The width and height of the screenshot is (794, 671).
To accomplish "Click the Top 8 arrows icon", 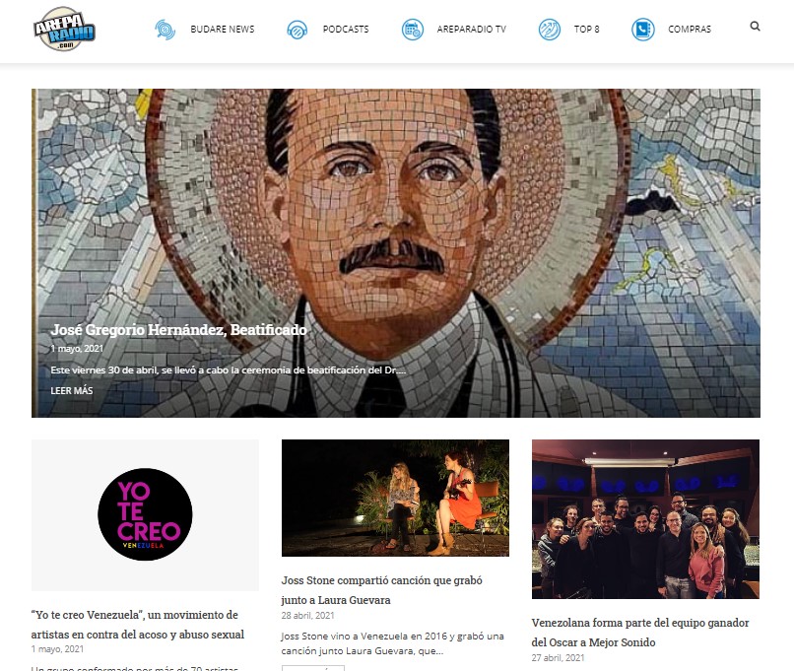I will point(550,30).
